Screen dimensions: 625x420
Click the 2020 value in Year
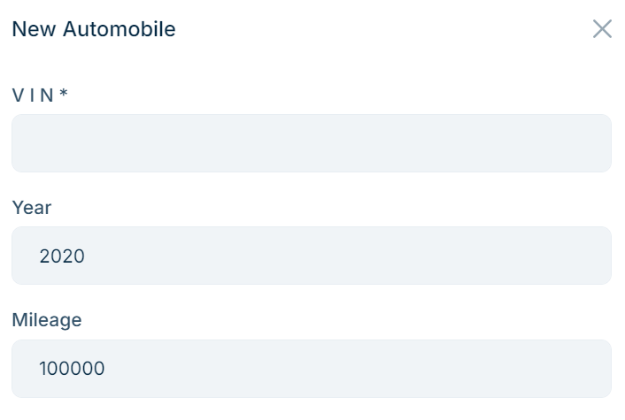pos(62,256)
